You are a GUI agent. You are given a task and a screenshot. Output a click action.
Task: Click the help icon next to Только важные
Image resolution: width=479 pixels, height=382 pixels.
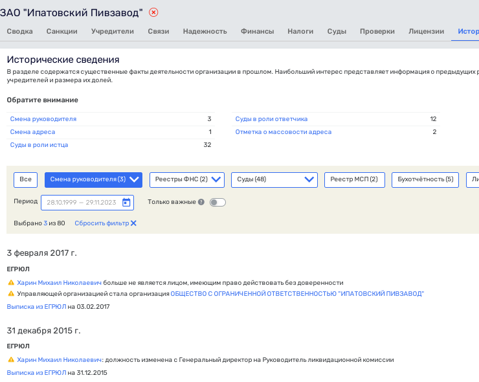[x=201, y=202]
